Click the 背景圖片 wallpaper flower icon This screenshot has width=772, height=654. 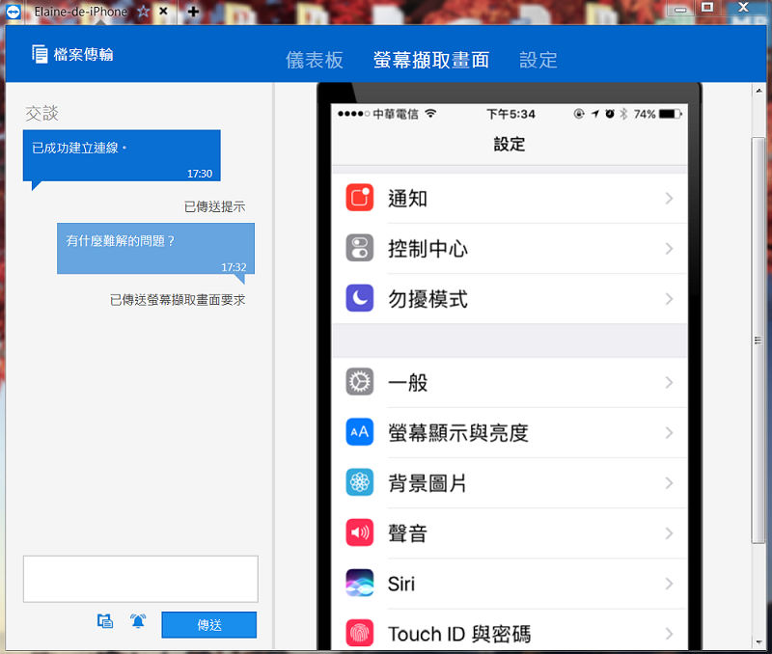point(359,482)
